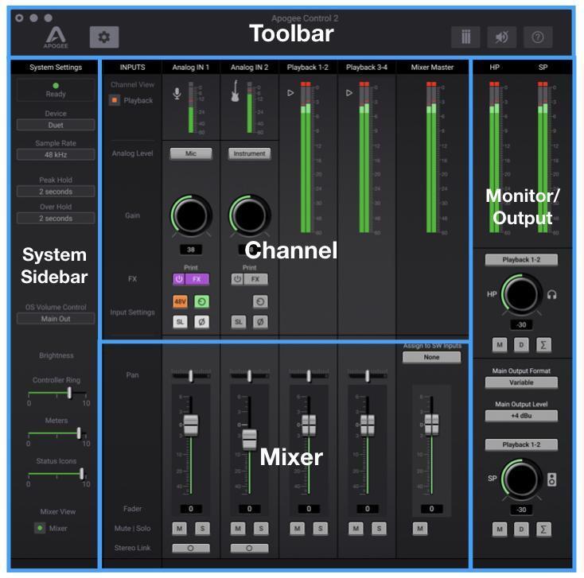
Task: Click the green group icon on Analog IN 1
Action: [x=202, y=301]
